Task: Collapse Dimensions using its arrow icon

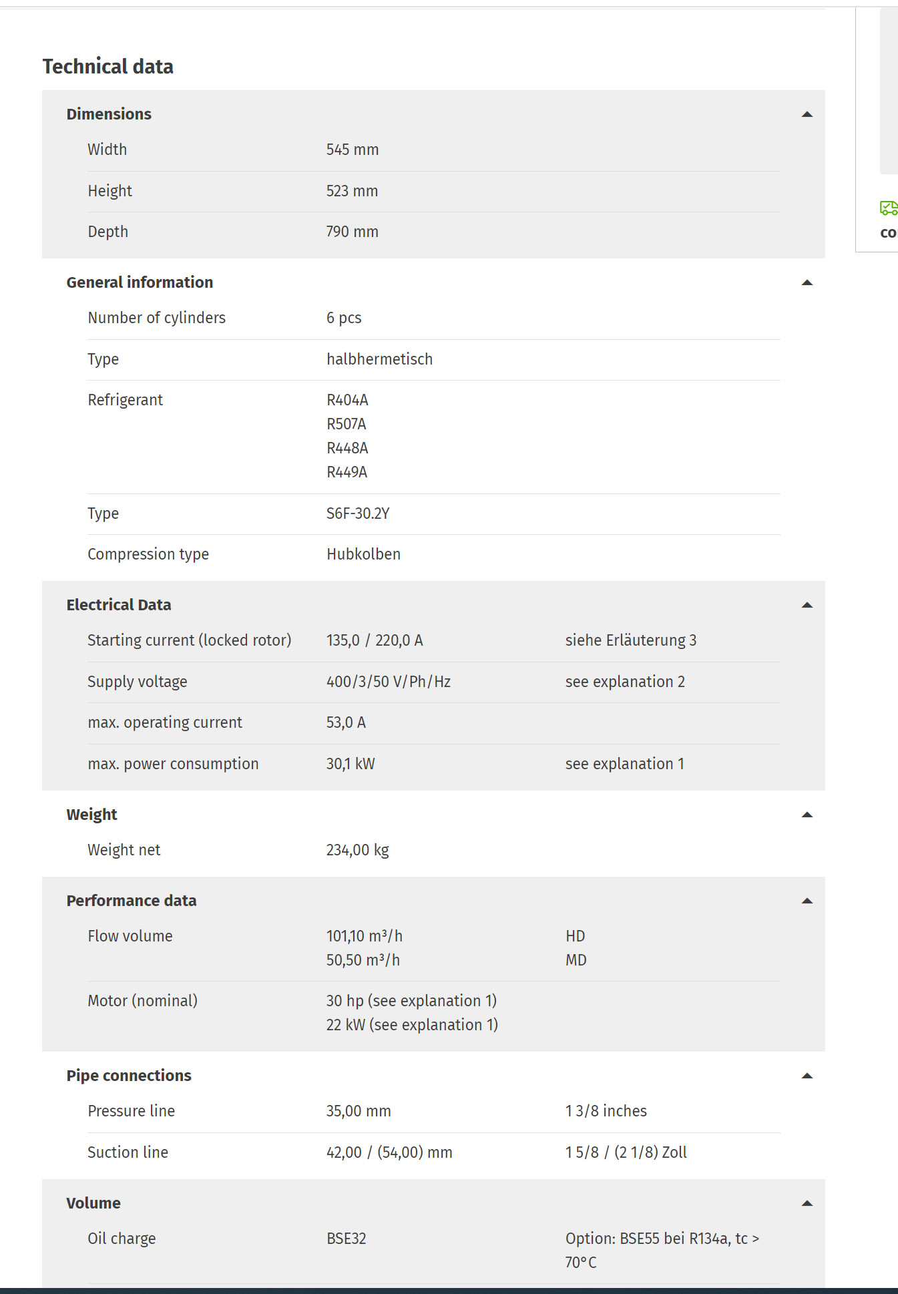Action: [807, 114]
